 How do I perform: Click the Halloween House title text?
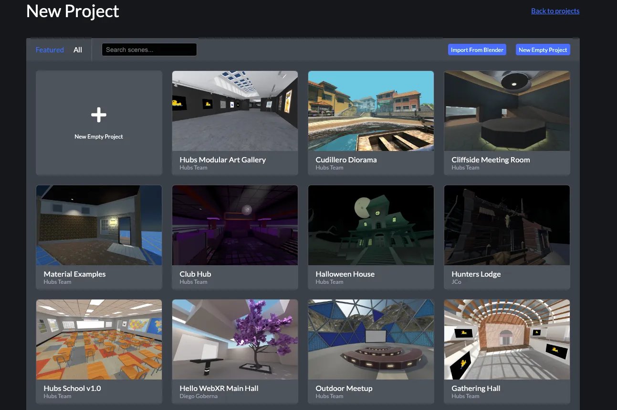point(345,274)
